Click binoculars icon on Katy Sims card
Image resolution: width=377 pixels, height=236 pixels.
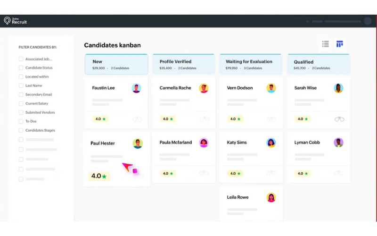[x=271, y=173]
